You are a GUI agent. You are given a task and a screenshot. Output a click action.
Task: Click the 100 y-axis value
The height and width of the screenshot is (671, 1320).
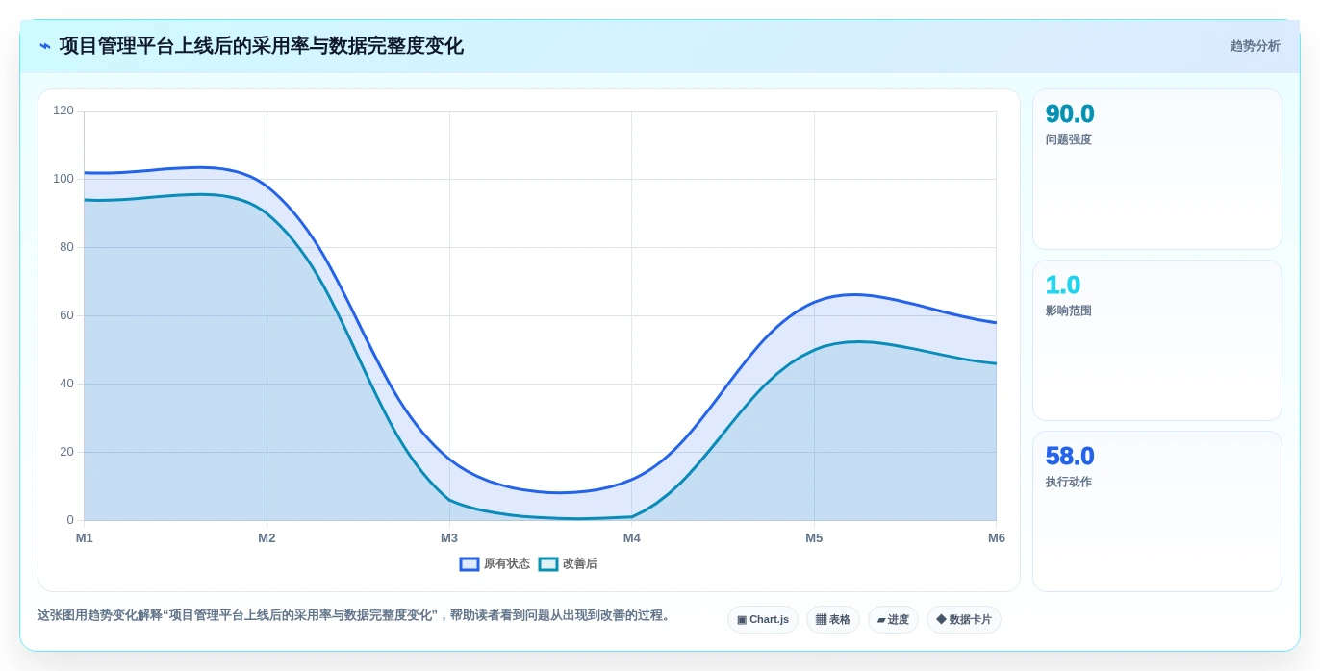click(x=63, y=179)
